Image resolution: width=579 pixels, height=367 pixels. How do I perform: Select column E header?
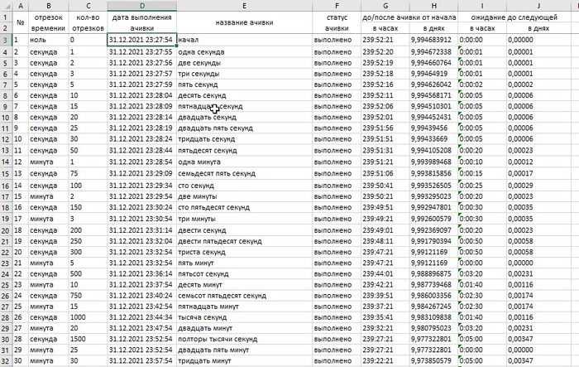pos(245,6)
